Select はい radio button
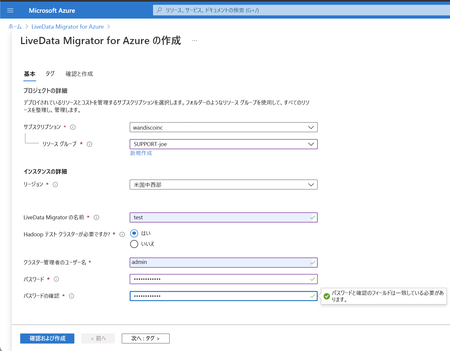This screenshot has width=450, height=351. 134,233
